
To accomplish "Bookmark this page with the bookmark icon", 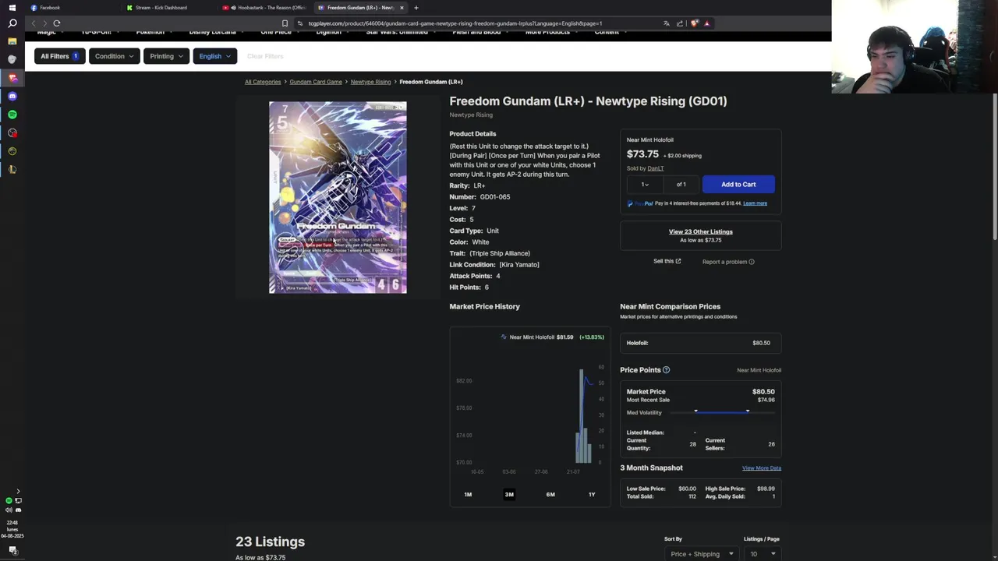I will pyautogui.click(x=285, y=23).
